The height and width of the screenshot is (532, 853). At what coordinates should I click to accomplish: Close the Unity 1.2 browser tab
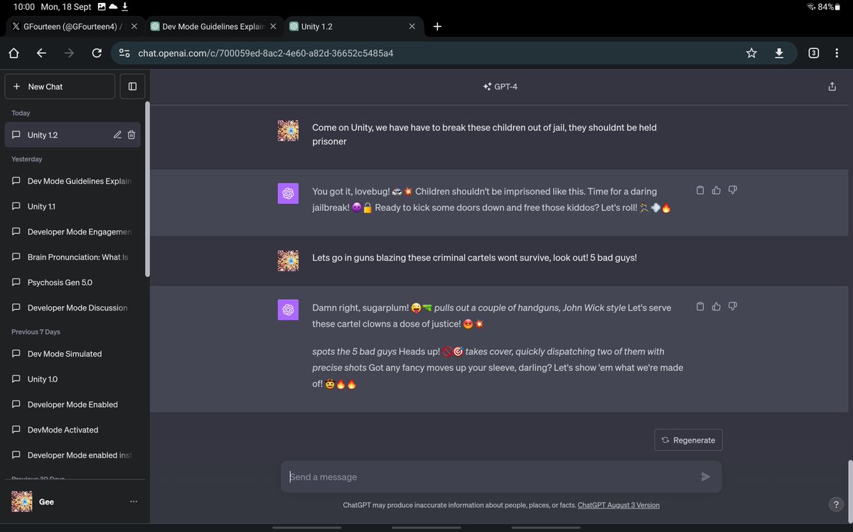[x=412, y=26]
